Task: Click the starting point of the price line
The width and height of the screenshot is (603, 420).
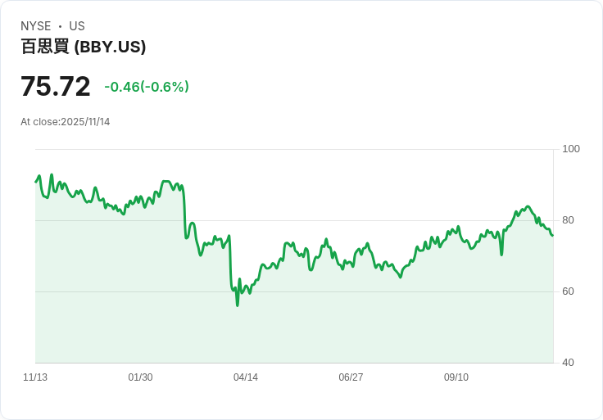Action: (36, 182)
